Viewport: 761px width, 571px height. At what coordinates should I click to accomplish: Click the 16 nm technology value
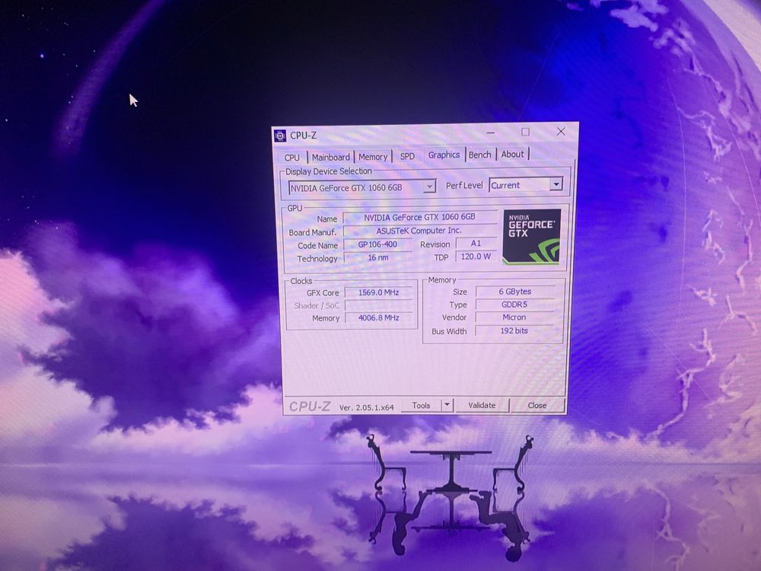pos(377,257)
